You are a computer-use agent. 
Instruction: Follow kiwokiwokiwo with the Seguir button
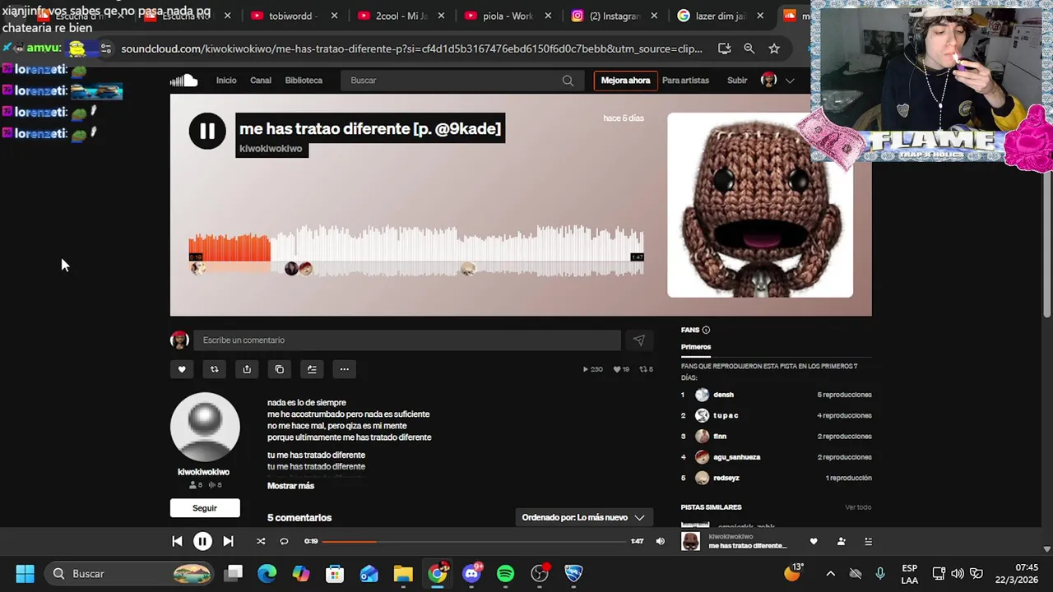pos(205,508)
